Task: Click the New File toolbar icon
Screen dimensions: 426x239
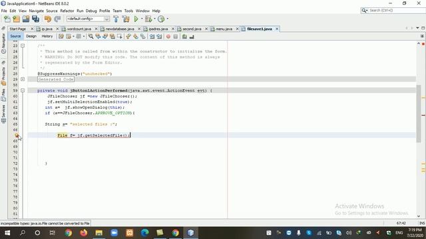Action: (7, 19)
